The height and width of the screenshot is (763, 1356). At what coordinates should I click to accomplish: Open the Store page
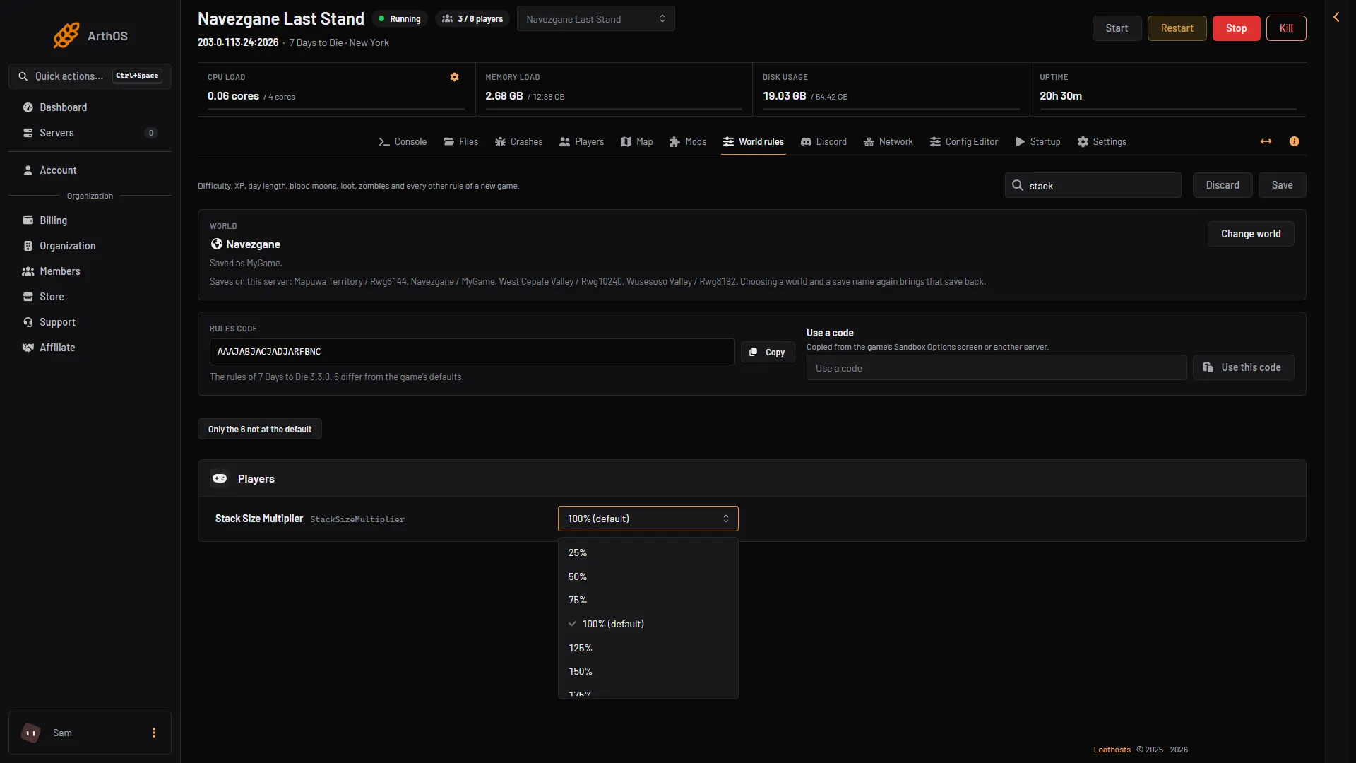pyautogui.click(x=90, y=297)
